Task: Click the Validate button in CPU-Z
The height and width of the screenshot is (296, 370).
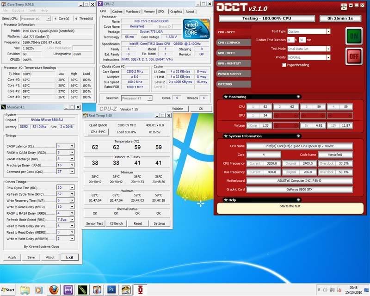Action: pyautogui.click(x=178, y=108)
